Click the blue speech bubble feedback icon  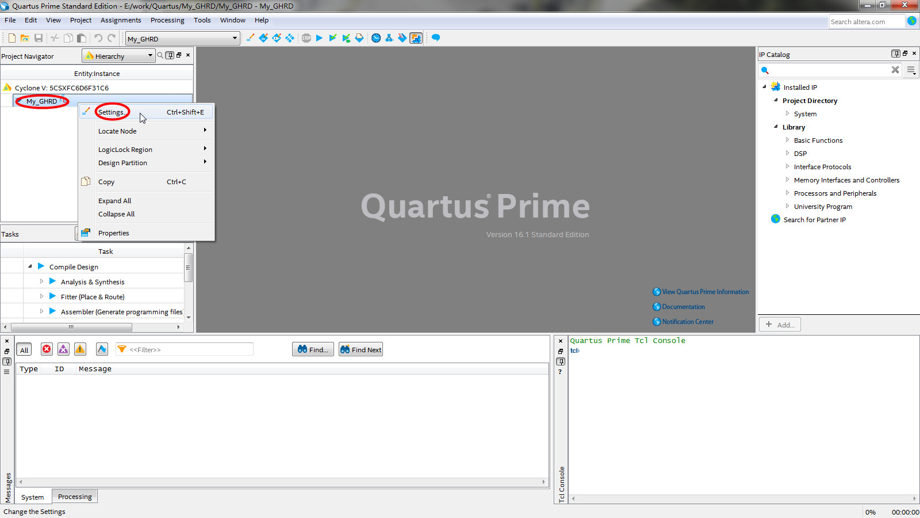point(436,38)
